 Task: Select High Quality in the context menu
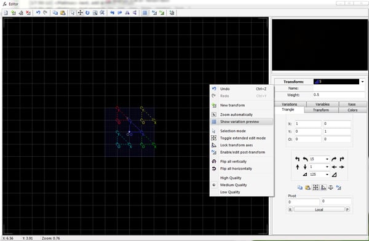(242, 178)
